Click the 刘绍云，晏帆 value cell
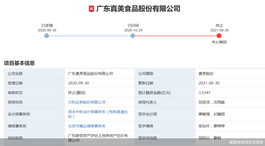265x146 pixels. tap(230, 138)
